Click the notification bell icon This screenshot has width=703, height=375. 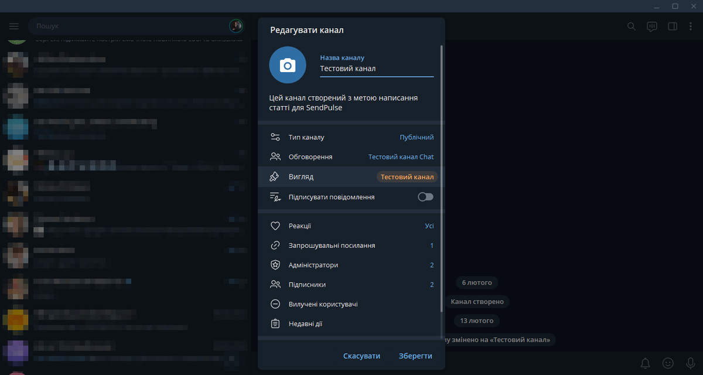coord(645,363)
